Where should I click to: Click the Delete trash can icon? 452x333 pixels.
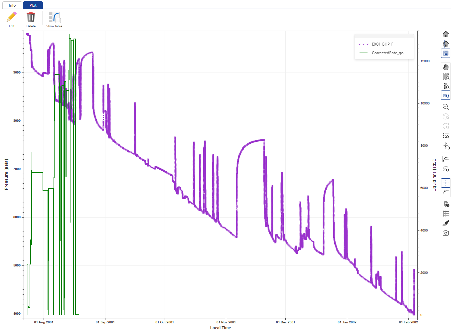coord(31,17)
